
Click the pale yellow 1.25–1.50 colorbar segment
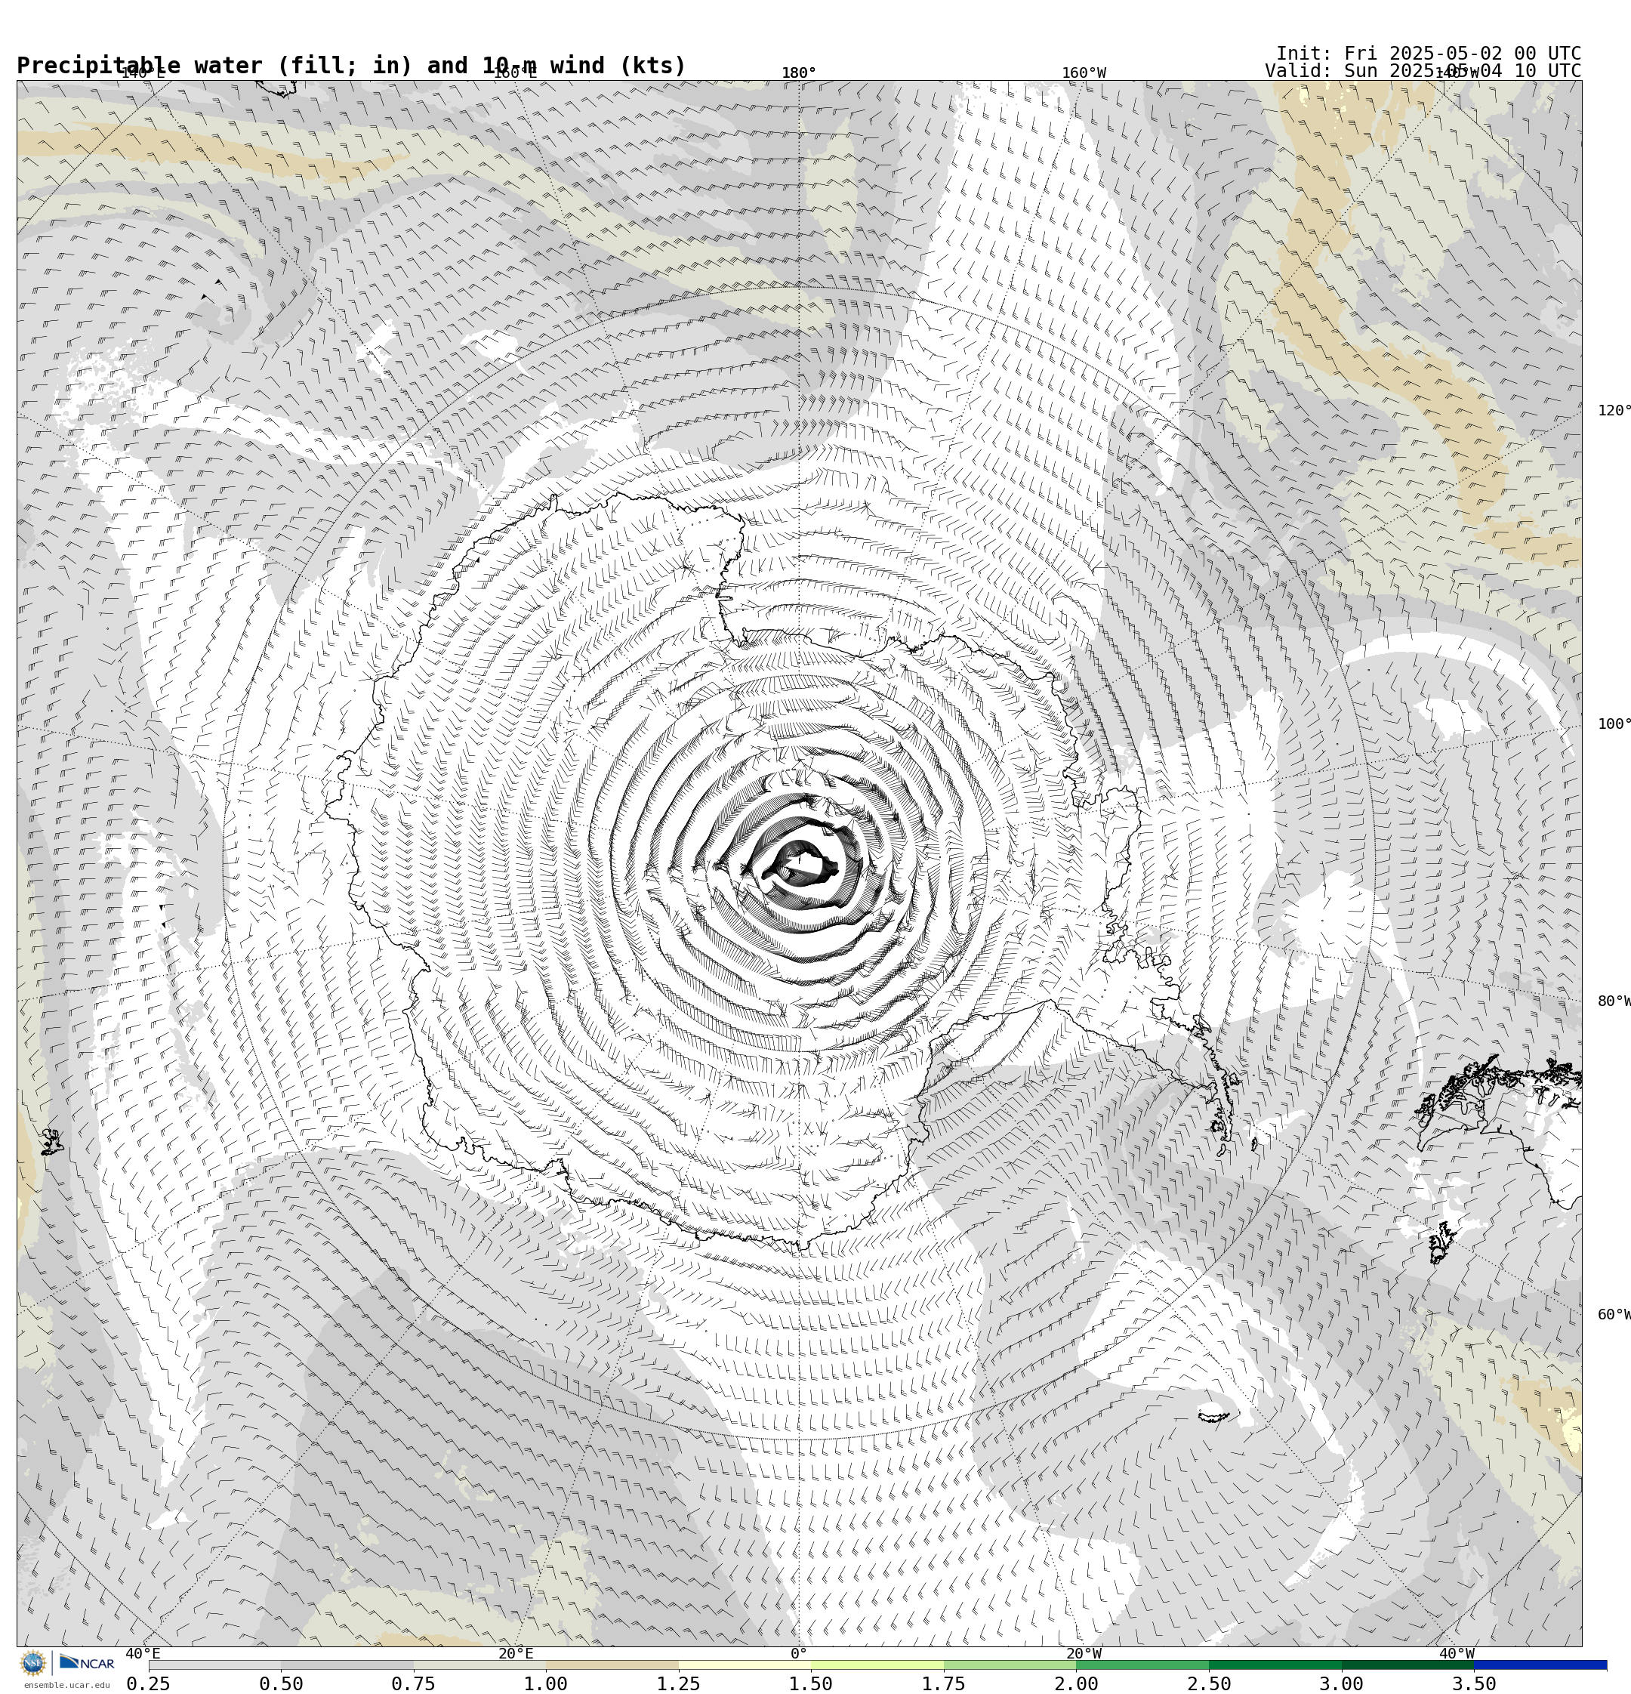click(x=745, y=1665)
